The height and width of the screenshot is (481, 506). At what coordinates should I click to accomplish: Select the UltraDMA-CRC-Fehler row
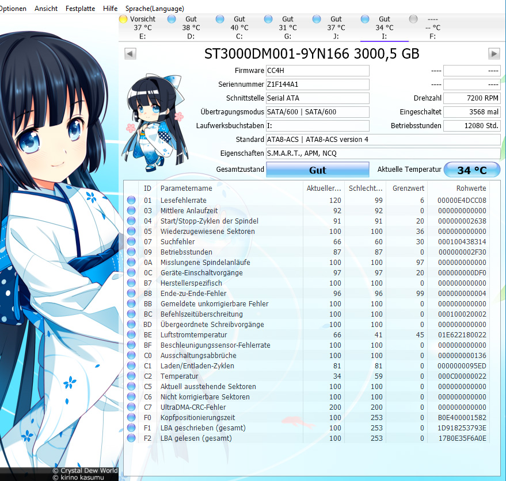[x=307, y=407]
